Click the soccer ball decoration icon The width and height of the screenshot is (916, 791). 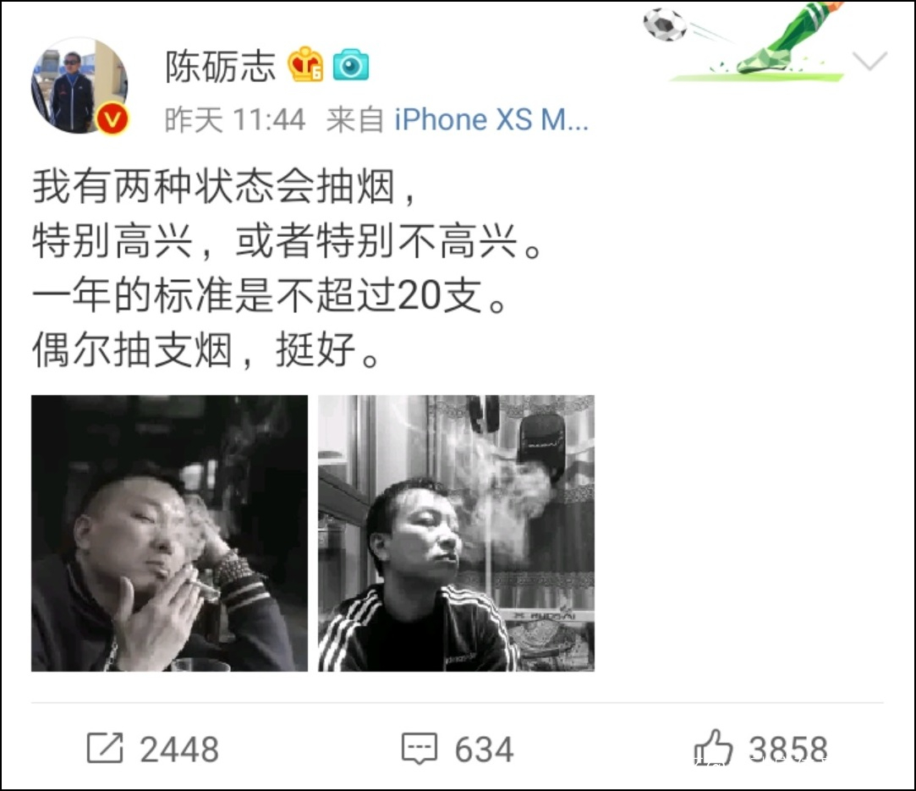point(665,24)
